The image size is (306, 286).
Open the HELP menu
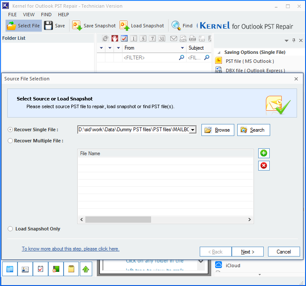click(64, 15)
